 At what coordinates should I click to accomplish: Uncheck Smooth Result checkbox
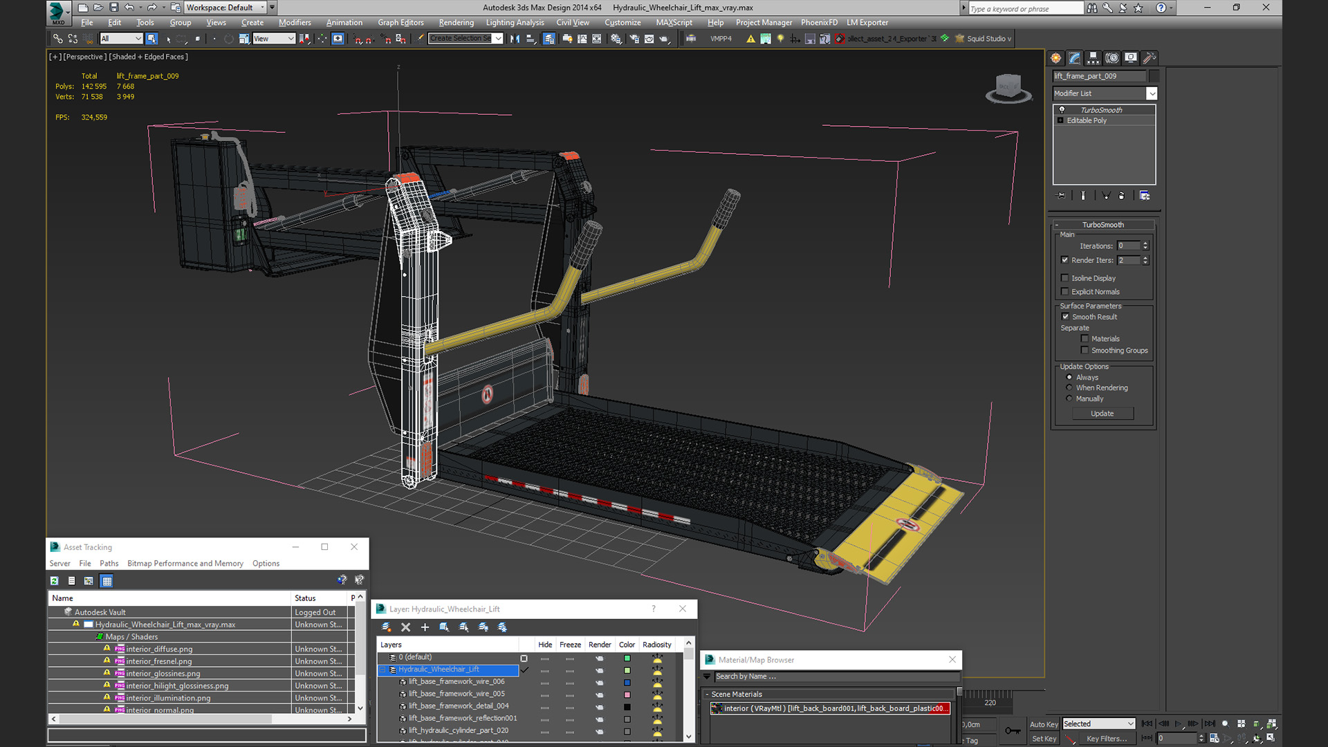click(1065, 317)
